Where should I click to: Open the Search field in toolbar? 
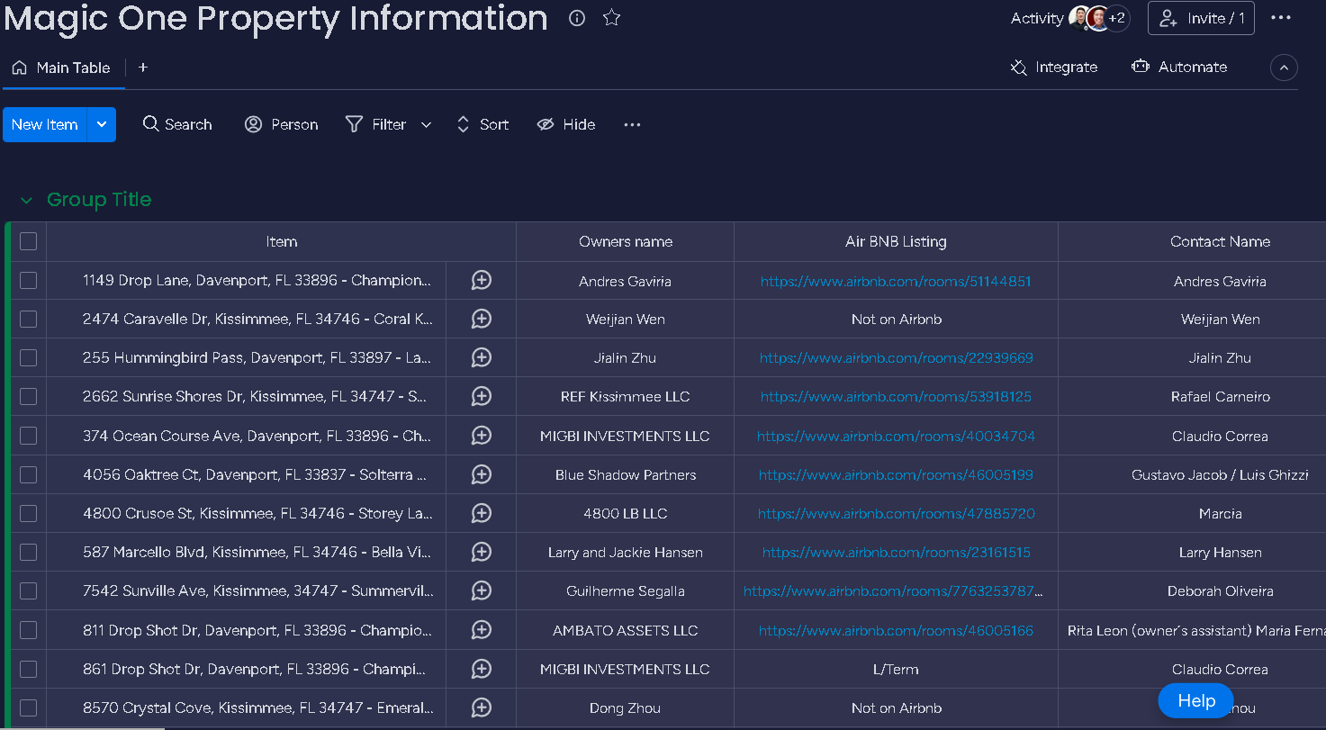pyautogui.click(x=177, y=125)
